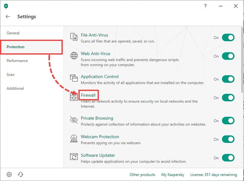Open the File Anti-Virus settings link
The height and width of the screenshot is (181, 244).
pos(94,35)
